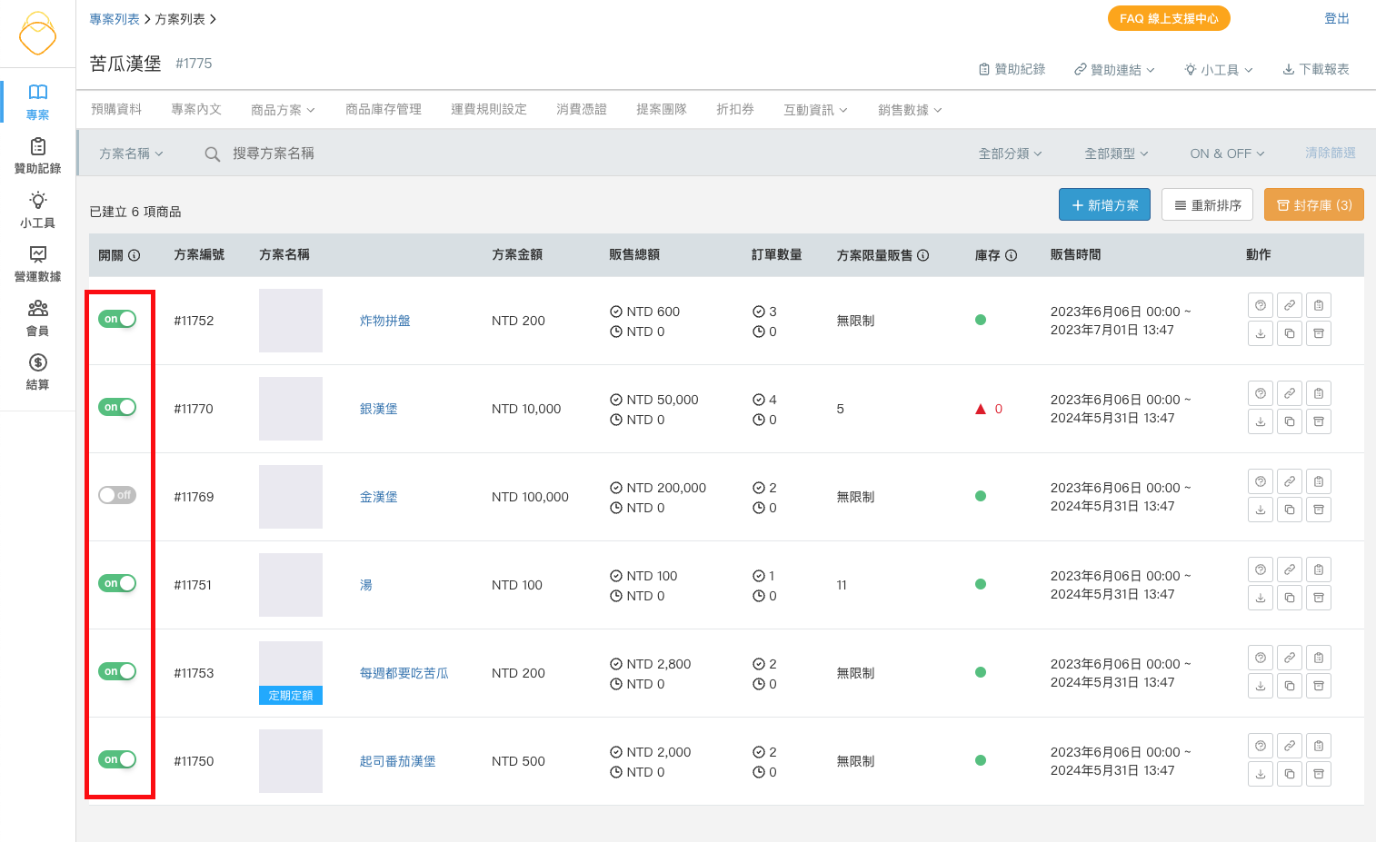Click copy icon for 起司番茄漢堡 row

coord(1290,774)
